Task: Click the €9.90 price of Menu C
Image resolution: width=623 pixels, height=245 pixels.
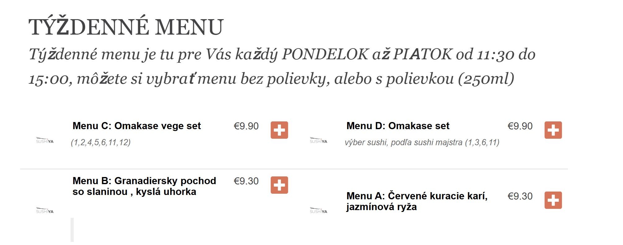Action: [246, 126]
